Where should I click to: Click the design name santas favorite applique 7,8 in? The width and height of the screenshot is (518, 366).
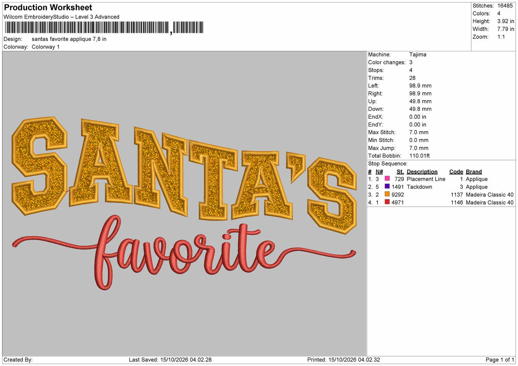69,39
